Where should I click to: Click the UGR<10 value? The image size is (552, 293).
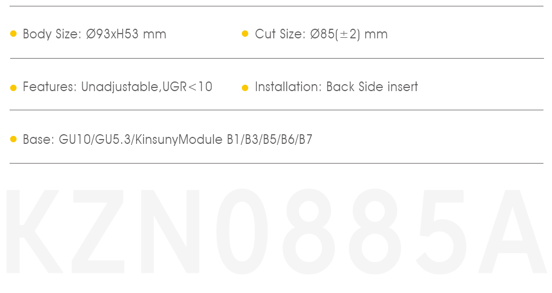(187, 87)
